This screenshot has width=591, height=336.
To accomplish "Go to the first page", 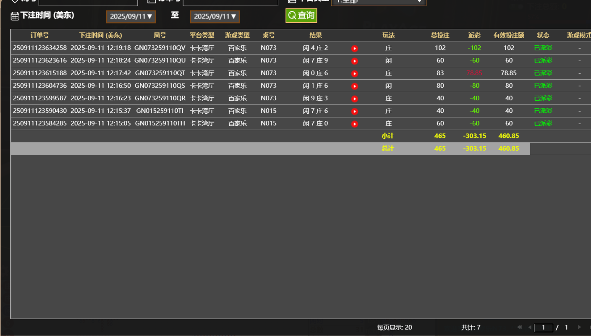I will coord(520,327).
